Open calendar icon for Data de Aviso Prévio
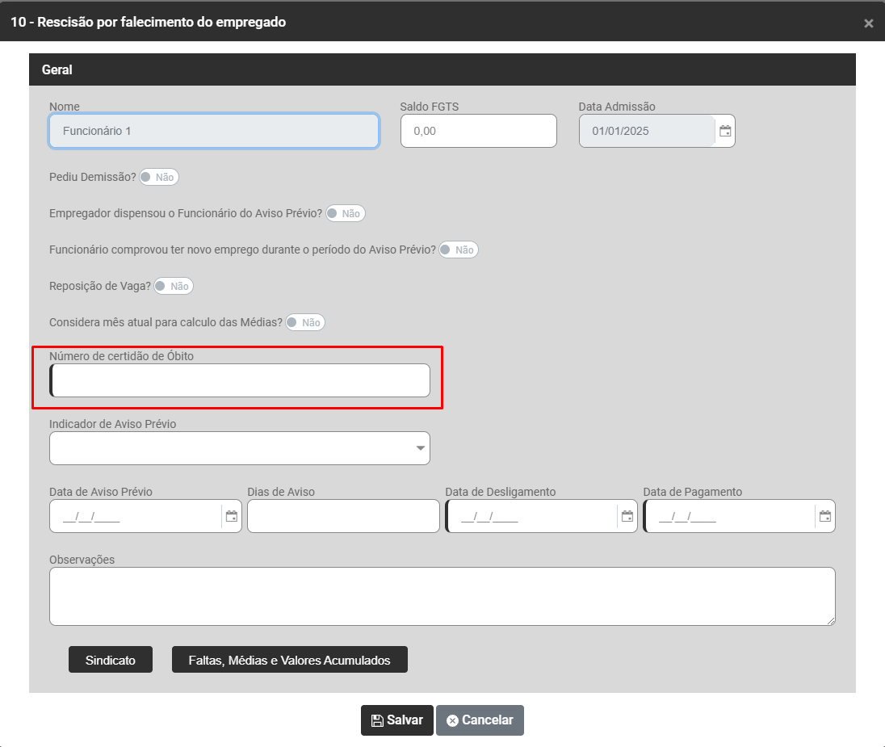The width and height of the screenshot is (885, 747). coord(232,516)
